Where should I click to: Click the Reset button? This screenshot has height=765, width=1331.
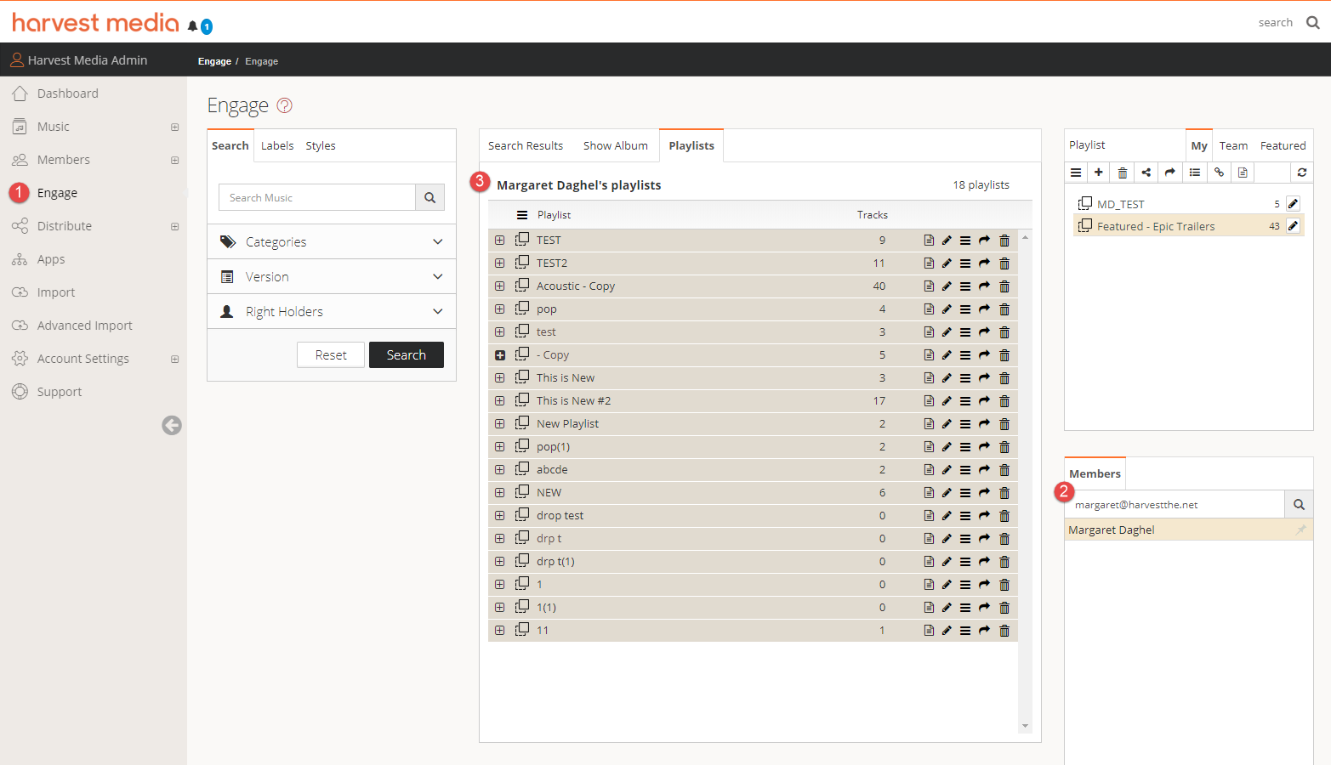tap(331, 354)
